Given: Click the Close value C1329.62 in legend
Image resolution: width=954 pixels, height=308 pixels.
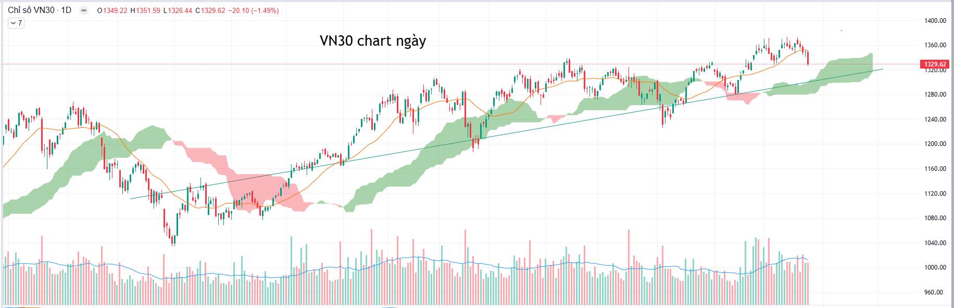Looking at the screenshot, I should pyautogui.click(x=210, y=10).
